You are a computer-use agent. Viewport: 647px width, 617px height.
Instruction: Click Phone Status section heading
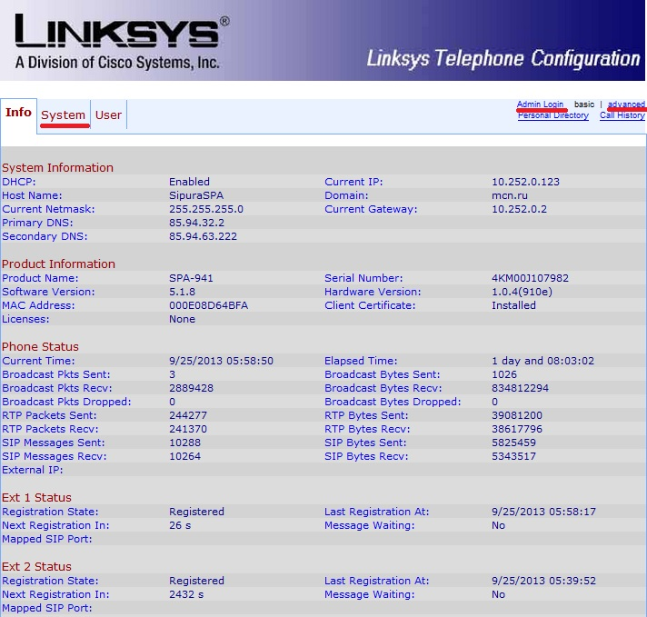click(x=40, y=346)
